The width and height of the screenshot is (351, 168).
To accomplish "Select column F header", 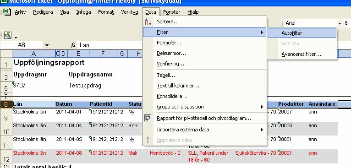I will [x=103, y=54].
